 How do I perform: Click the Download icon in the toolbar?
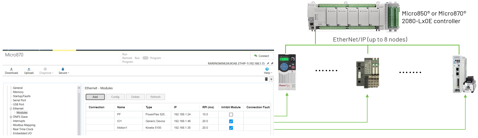[11, 69]
